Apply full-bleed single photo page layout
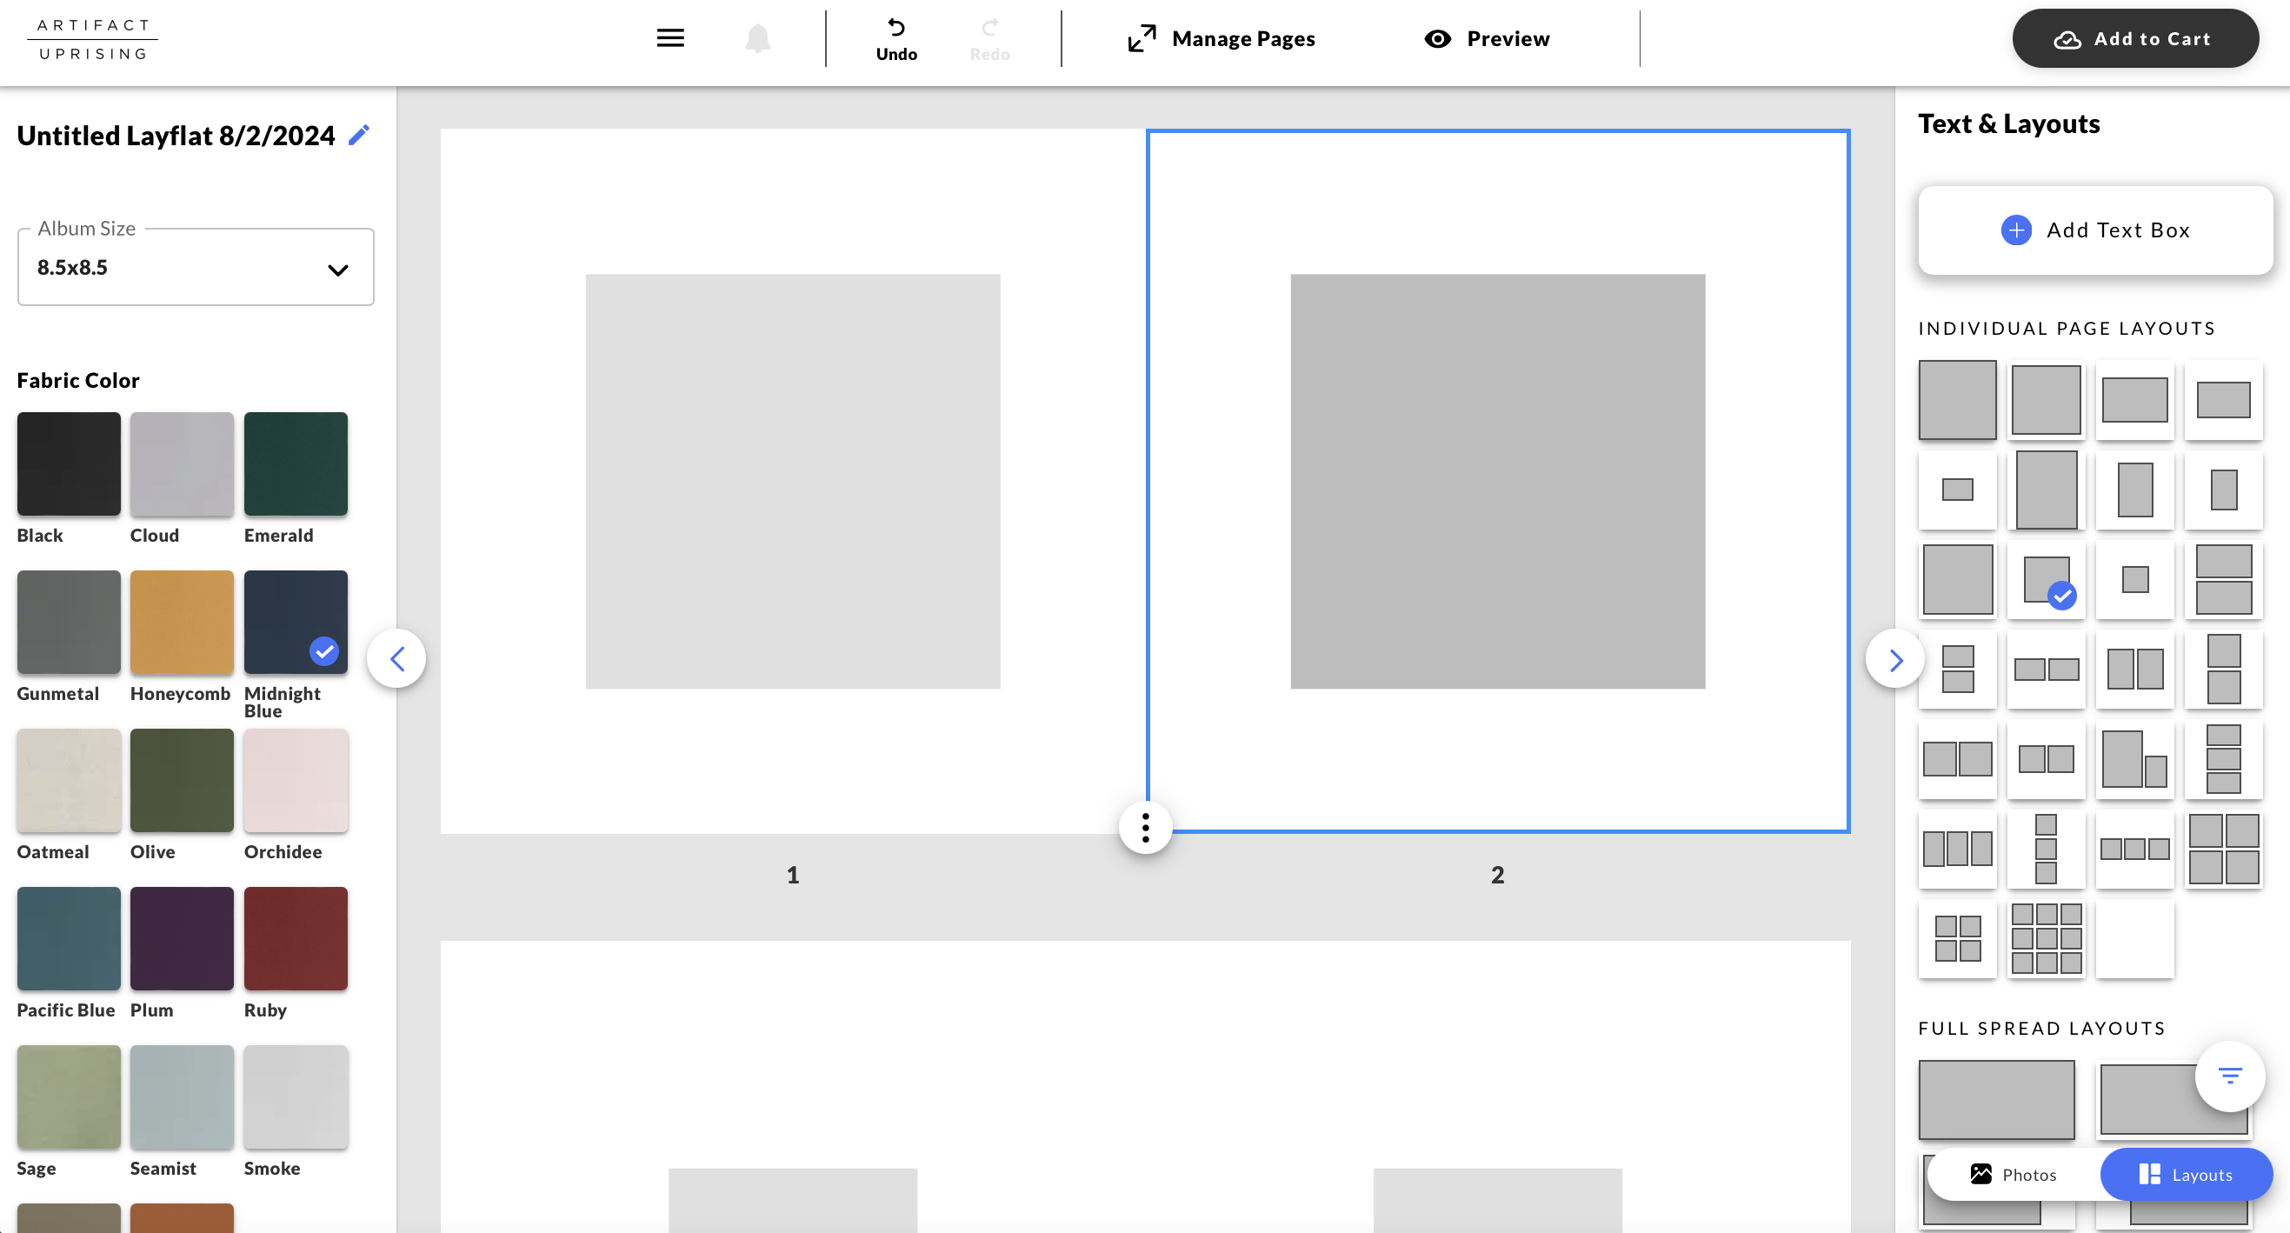Screen dimensions: 2290x1233 point(1957,399)
